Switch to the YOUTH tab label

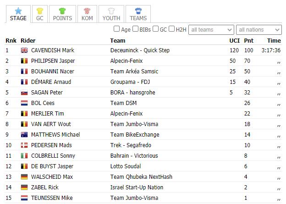click(x=111, y=18)
